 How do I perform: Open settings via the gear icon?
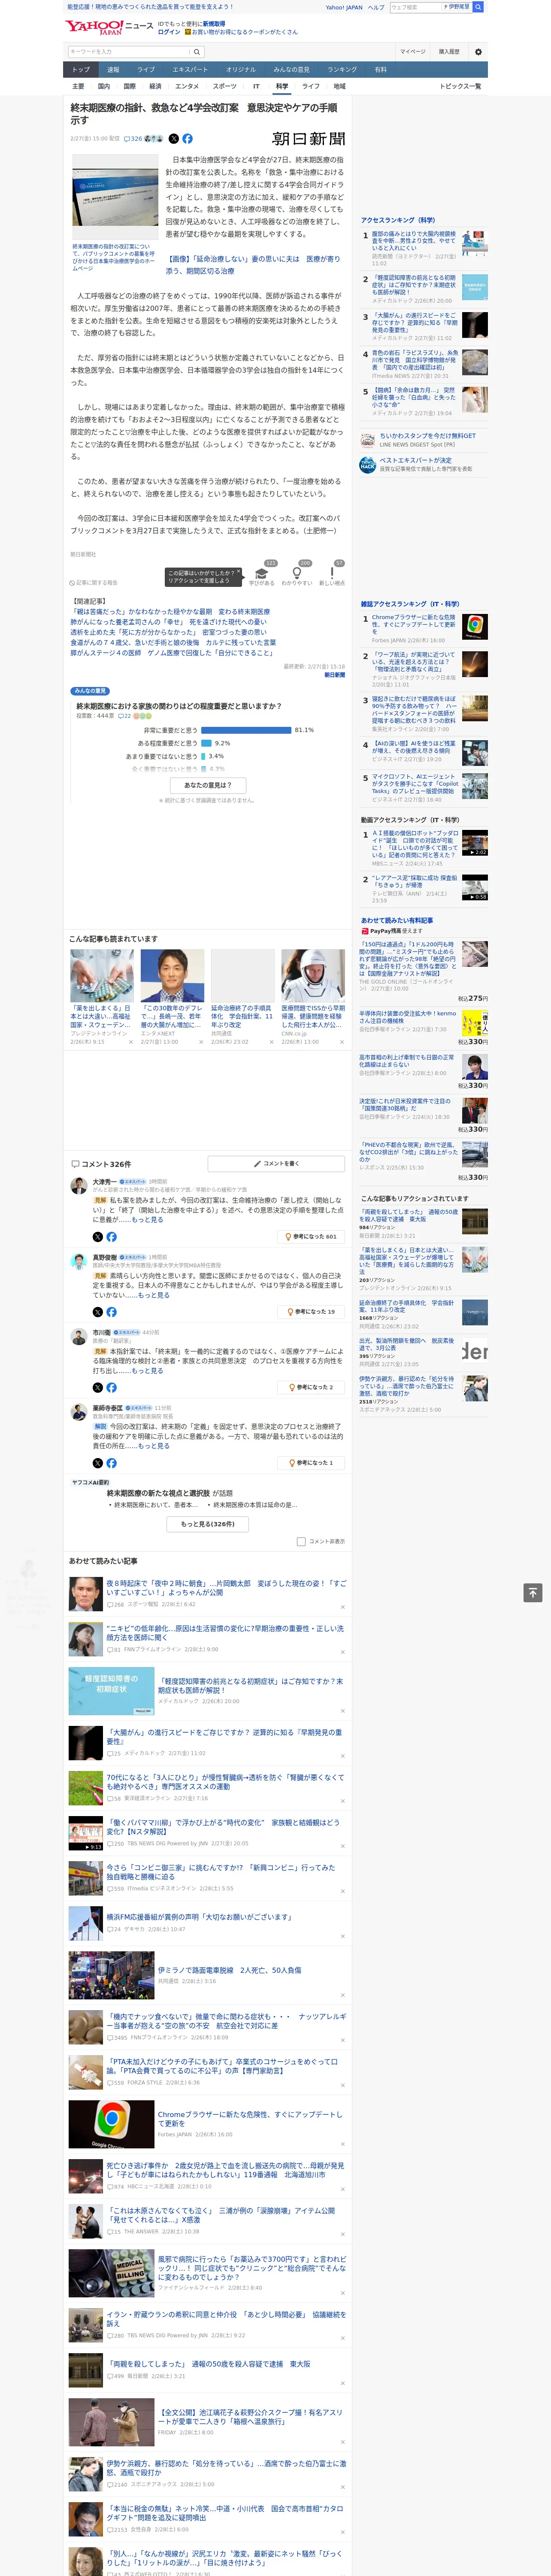pos(478,52)
